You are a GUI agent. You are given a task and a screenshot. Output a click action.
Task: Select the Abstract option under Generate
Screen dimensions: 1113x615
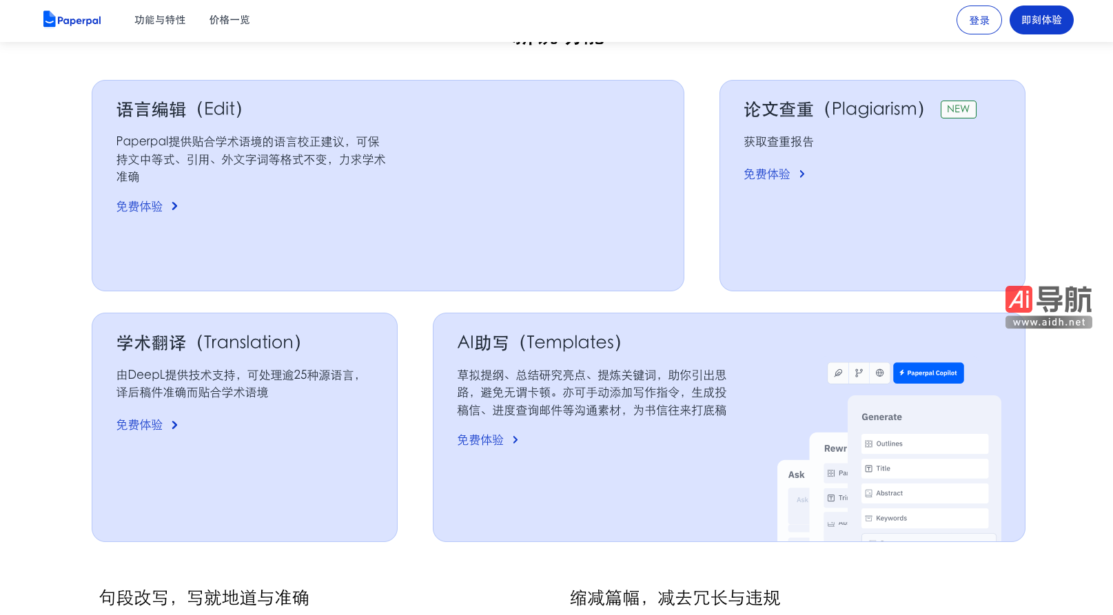click(x=924, y=493)
